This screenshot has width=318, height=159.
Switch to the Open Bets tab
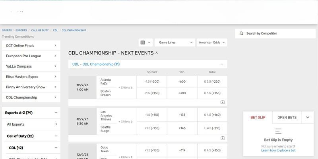287,117
